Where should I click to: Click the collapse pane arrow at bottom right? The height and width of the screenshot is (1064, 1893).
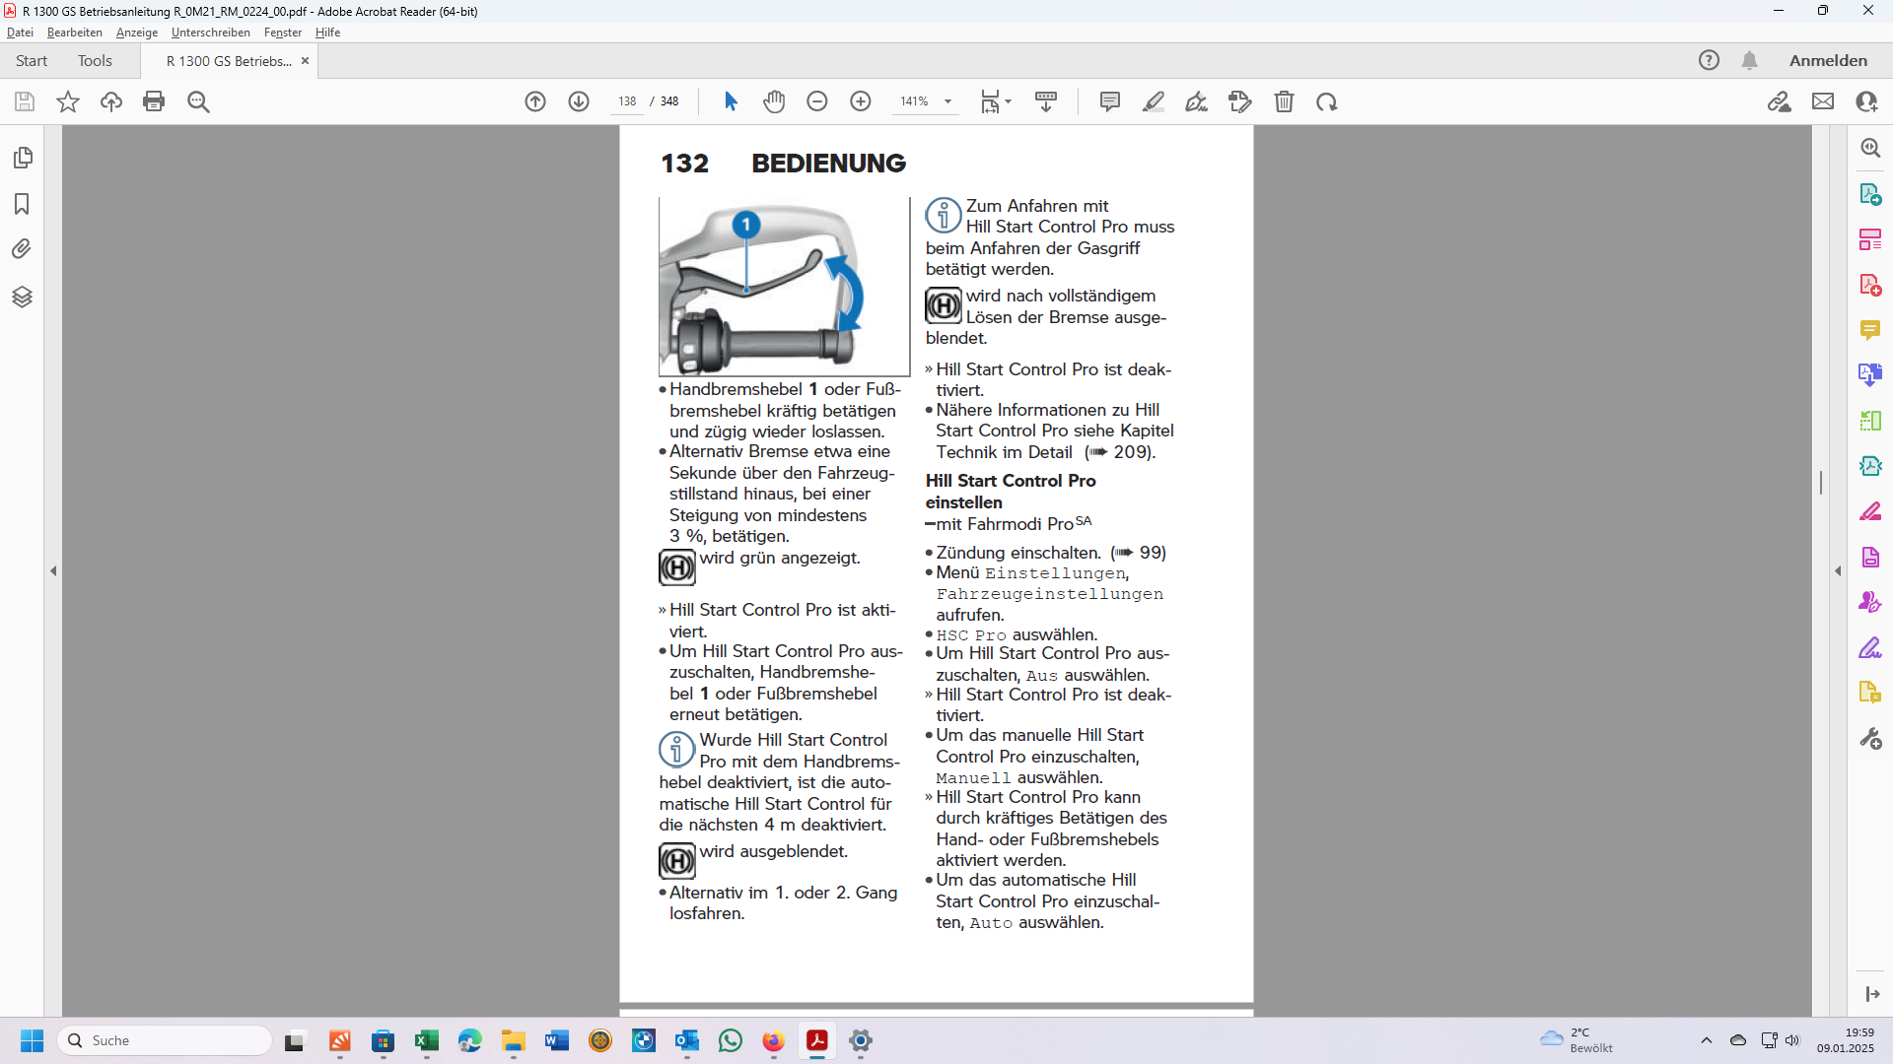point(1872,994)
